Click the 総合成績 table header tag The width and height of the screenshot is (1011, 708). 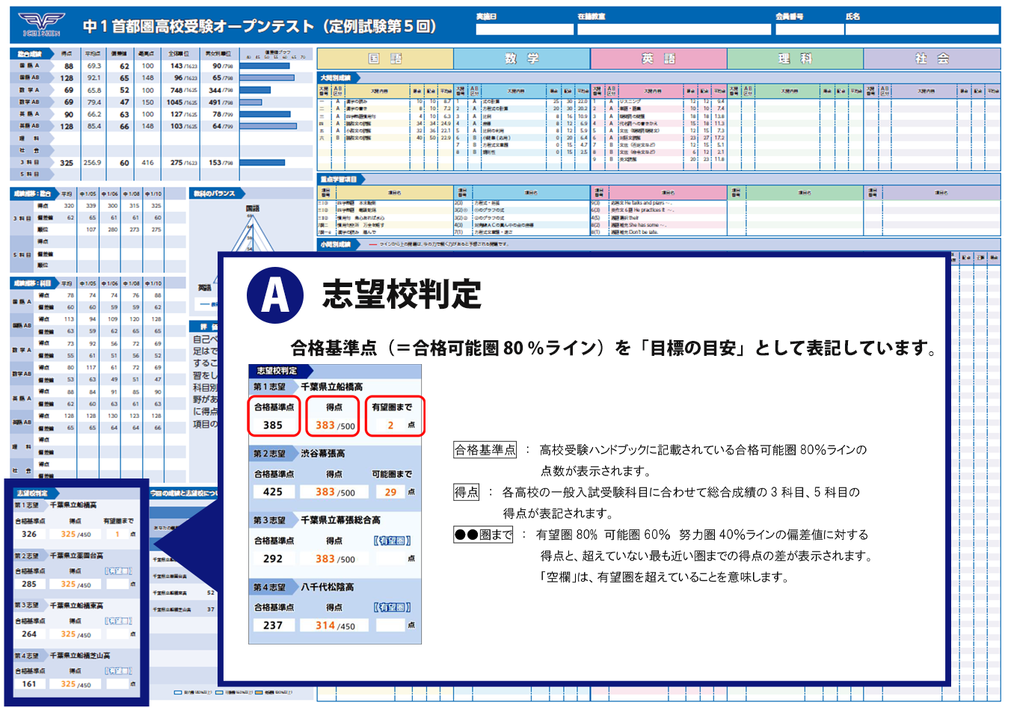coord(31,54)
